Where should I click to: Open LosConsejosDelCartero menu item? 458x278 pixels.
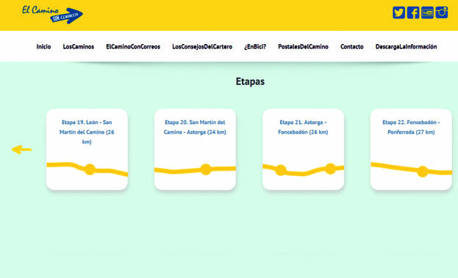coord(202,47)
